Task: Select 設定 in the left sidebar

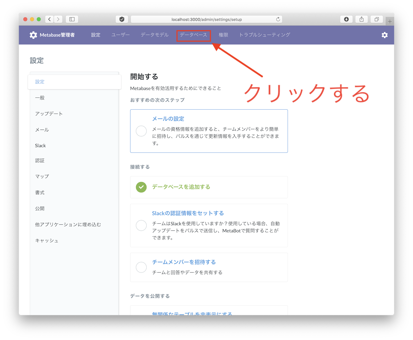Action: 75,82
